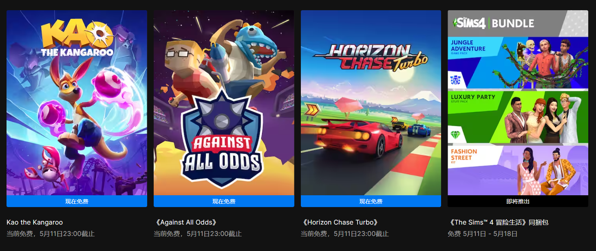Open the Kao the Kangaroo cover art
596x251 pixels.
pos(77,103)
